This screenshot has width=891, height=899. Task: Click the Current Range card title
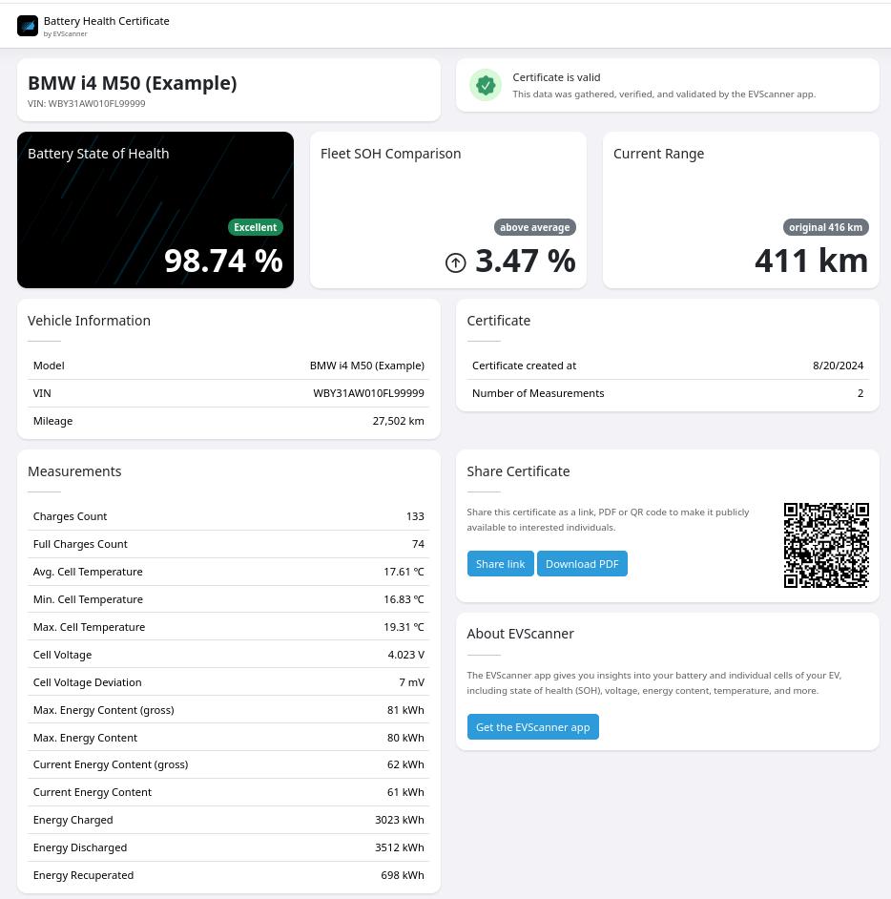coord(658,154)
